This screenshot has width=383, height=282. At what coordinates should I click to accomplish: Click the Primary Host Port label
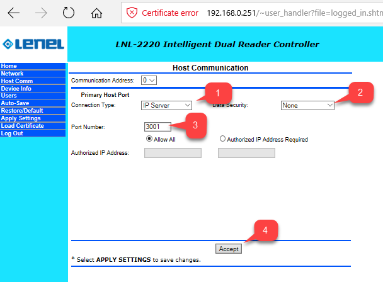105,95
